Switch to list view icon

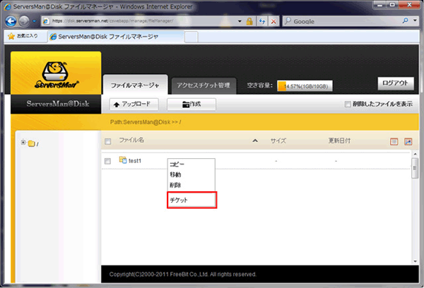[394, 141]
